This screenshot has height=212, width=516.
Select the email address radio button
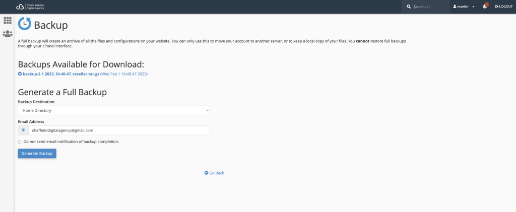click(x=23, y=130)
